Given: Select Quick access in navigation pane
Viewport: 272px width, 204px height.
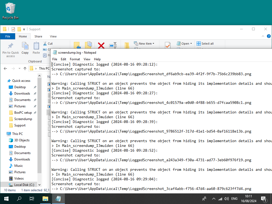Looking at the screenshot, I should point(19,81).
